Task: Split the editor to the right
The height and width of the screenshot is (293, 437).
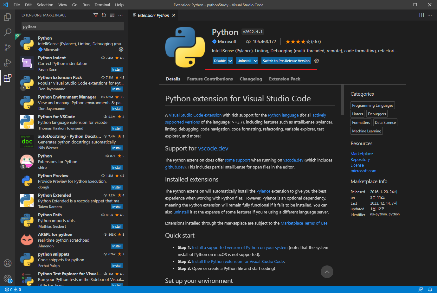Action: pyautogui.click(x=421, y=15)
